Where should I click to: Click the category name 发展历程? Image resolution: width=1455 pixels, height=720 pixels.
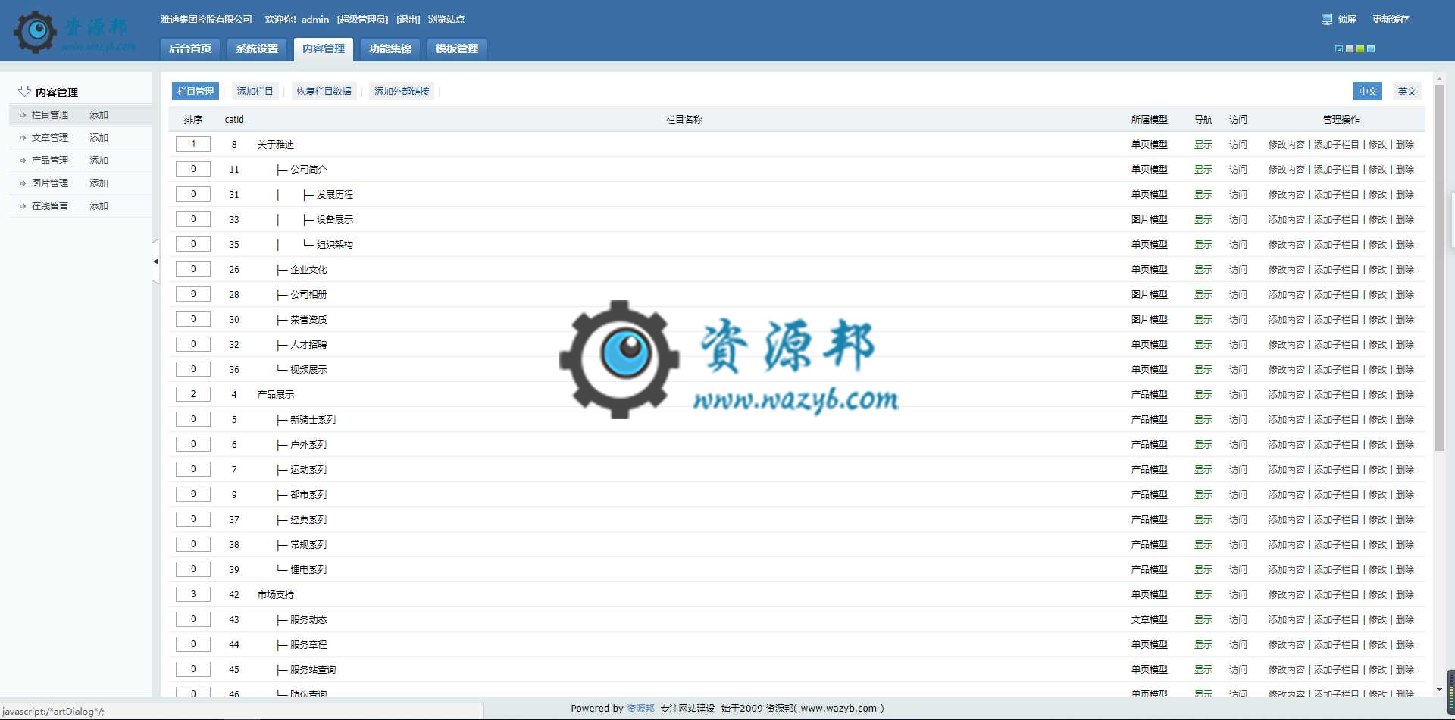click(x=335, y=195)
